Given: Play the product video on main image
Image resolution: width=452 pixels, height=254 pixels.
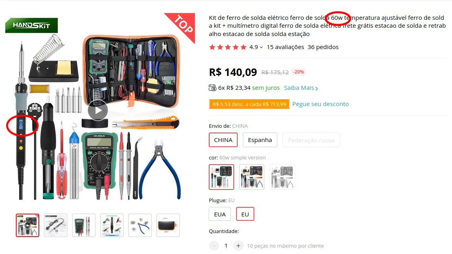Looking at the screenshot, I should tap(98, 110).
